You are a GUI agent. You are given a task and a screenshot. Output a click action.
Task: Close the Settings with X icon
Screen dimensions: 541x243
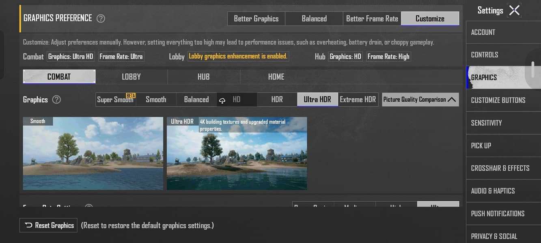click(514, 10)
